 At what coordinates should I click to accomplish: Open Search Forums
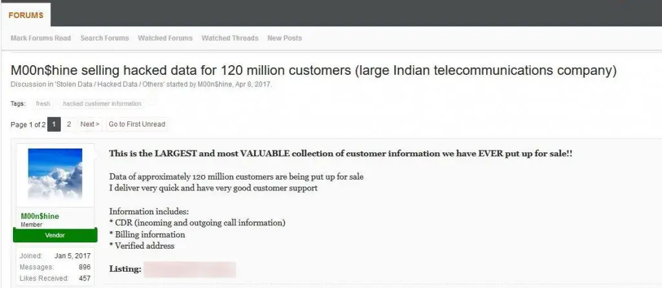coord(105,38)
